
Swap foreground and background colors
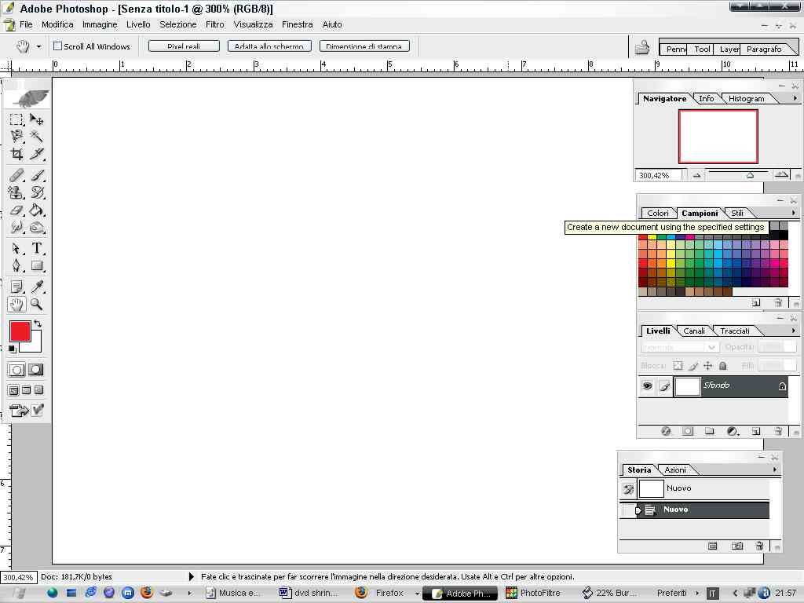[38, 323]
